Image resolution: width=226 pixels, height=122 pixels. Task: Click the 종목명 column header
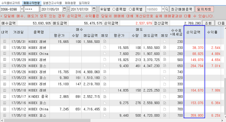(39, 32)
